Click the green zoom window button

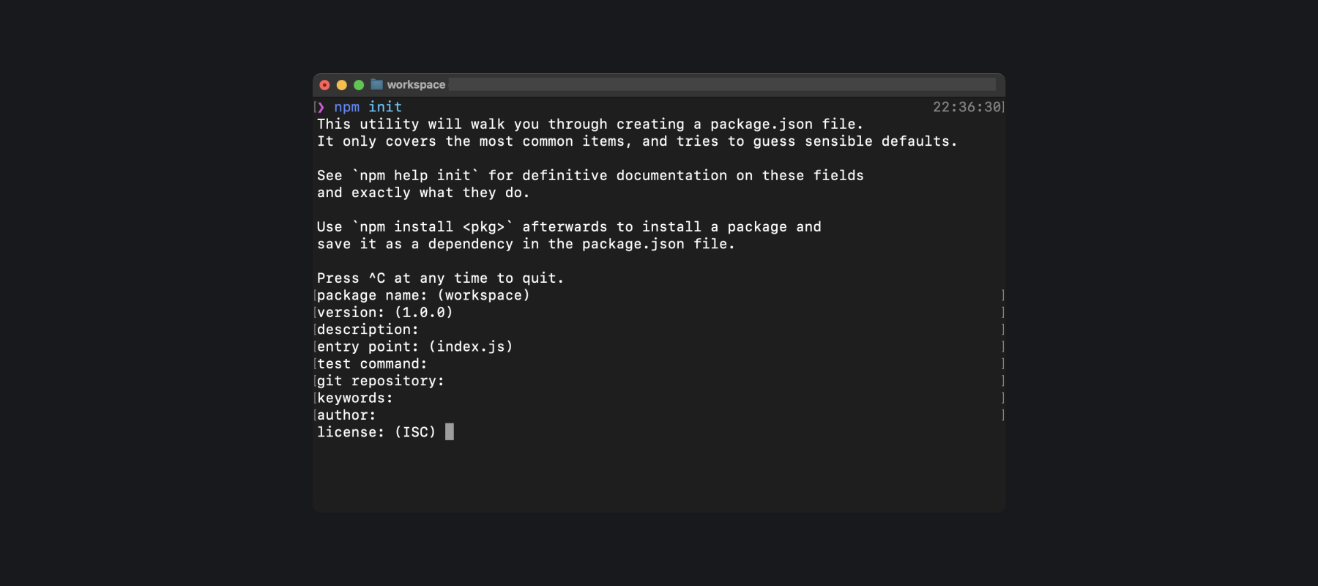click(x=359, y=85)
